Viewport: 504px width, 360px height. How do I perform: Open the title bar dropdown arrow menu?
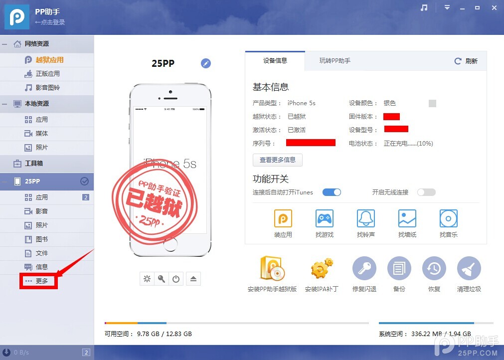[447, 7]
